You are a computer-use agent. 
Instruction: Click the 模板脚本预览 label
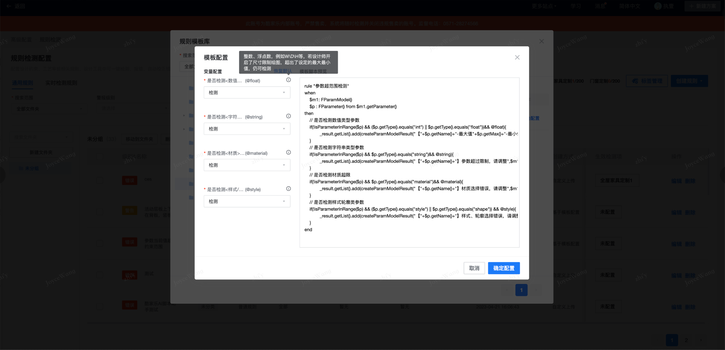(313, 71)
